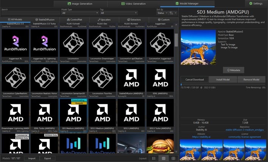Select the Locomotion model card
This screenshot has width=268, height=162.
[73, 46]
